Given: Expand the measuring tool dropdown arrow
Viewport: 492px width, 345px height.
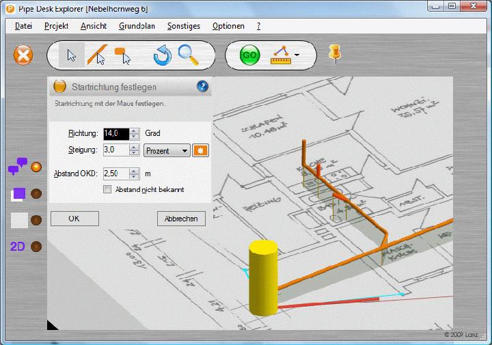Looking at the screenshot, I should point(297,55).
